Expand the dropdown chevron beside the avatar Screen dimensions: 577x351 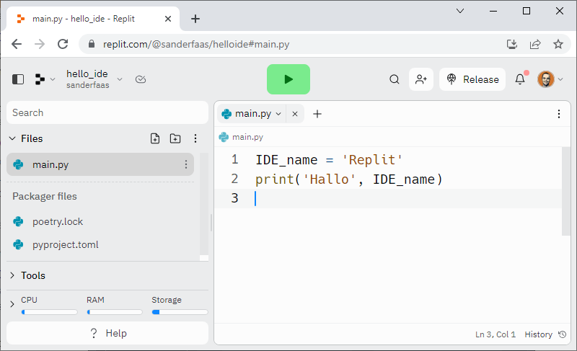(560, 79)
